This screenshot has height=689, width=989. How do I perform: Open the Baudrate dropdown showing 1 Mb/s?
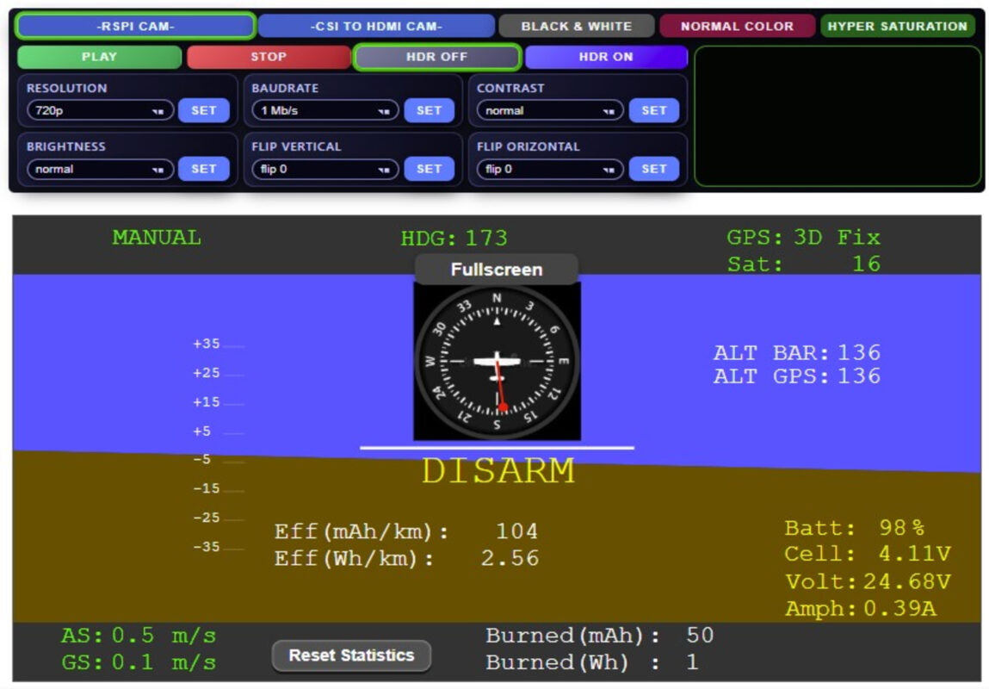(x=325, y=110)
